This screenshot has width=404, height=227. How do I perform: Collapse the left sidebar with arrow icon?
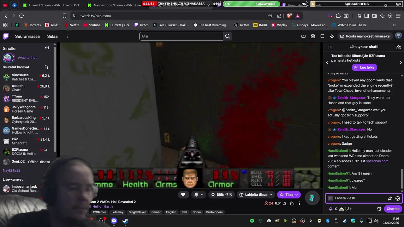47,48
